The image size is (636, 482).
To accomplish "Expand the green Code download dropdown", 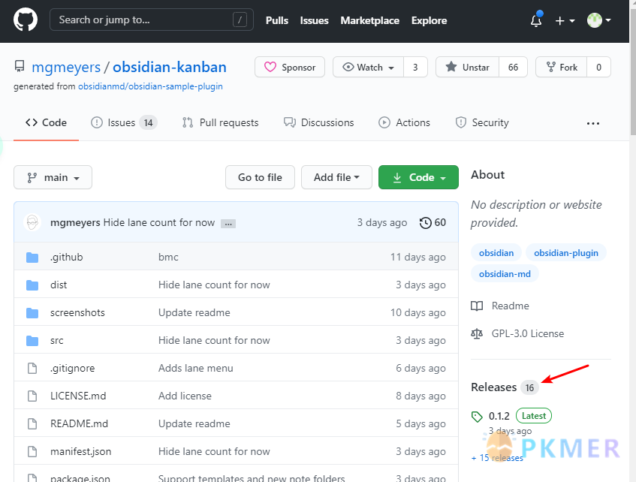I will coord(418,177).
